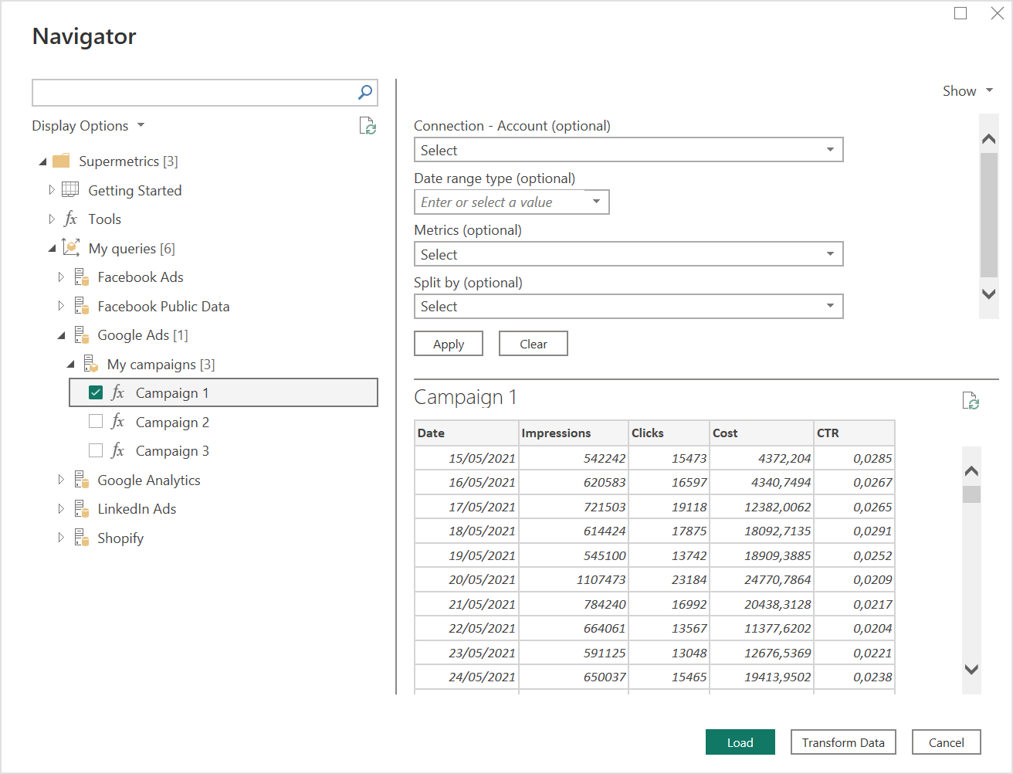1013x774 pixels.
Task: Click the database icon beside Google Analytics
Action: (x=81, y=479)
